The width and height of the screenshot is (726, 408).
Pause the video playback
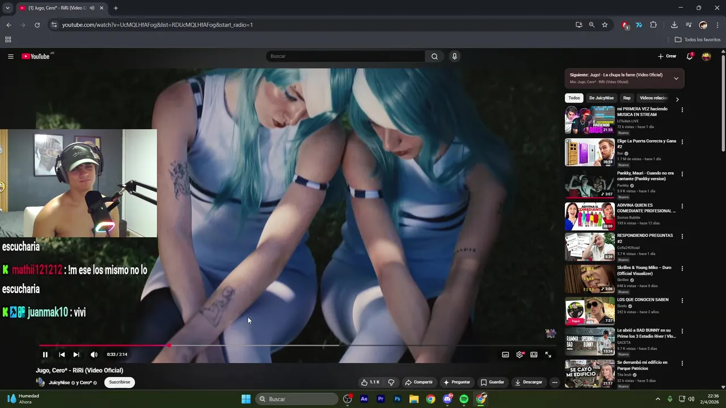[45, 355]
